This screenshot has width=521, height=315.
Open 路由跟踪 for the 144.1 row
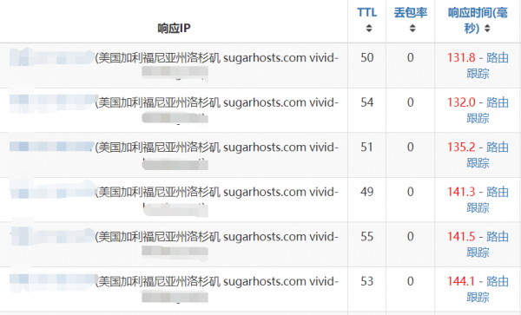[487, 290]
